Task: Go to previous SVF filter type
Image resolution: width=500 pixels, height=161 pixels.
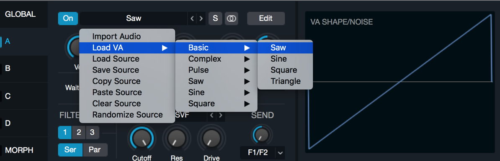Action: (x=211, y=115)
